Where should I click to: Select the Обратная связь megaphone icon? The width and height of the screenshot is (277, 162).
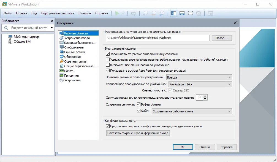[x=61, y=61]
